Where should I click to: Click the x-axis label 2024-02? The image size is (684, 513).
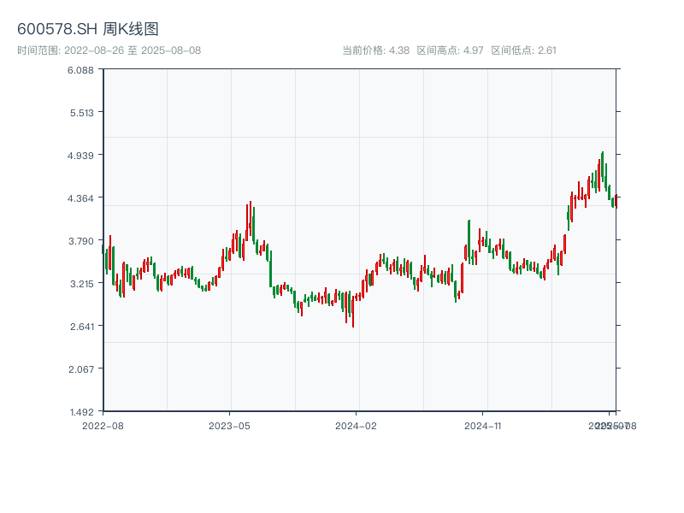(x=356, y=426)
